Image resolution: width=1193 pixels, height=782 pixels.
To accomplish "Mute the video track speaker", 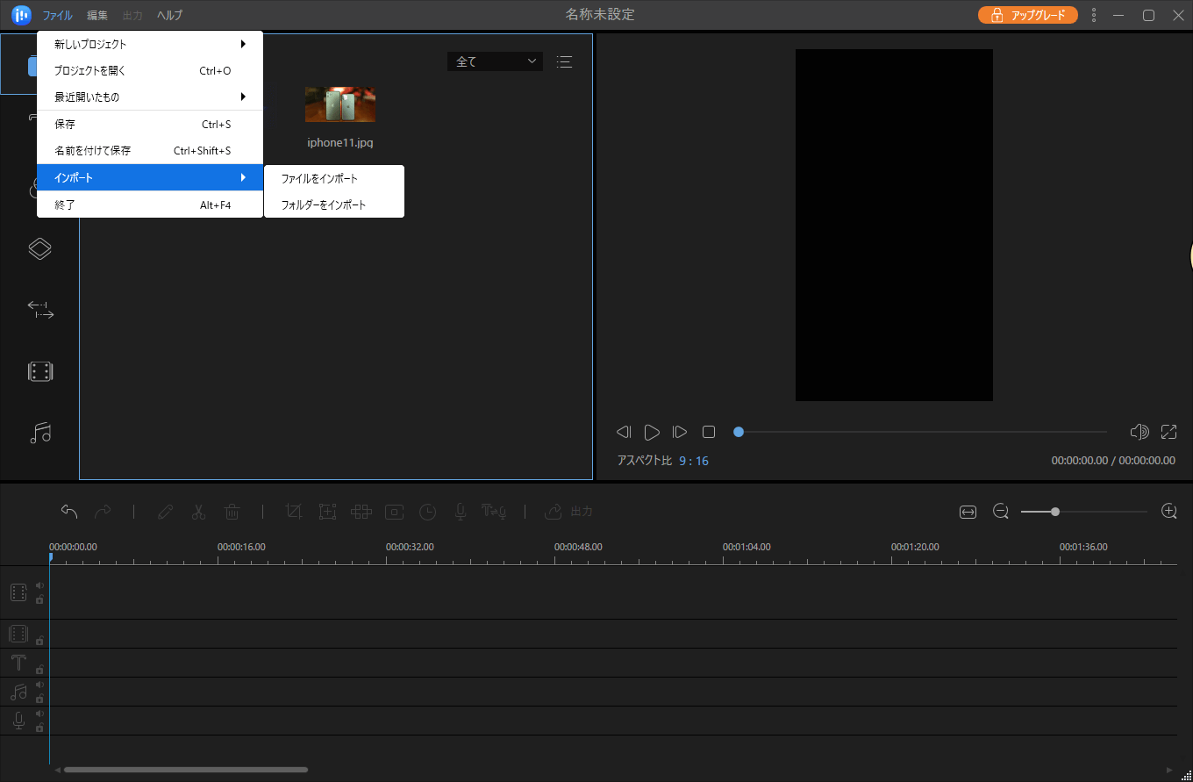I will pyautogui.click(x=39, y=585).
